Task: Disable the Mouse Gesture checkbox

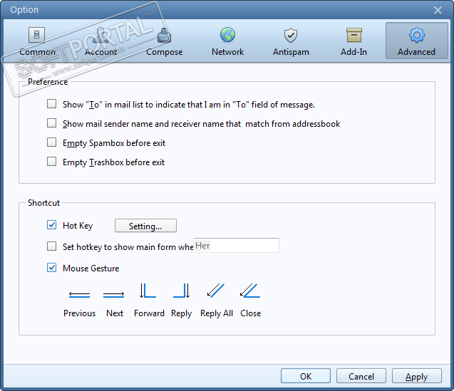Action: point(51,268)
